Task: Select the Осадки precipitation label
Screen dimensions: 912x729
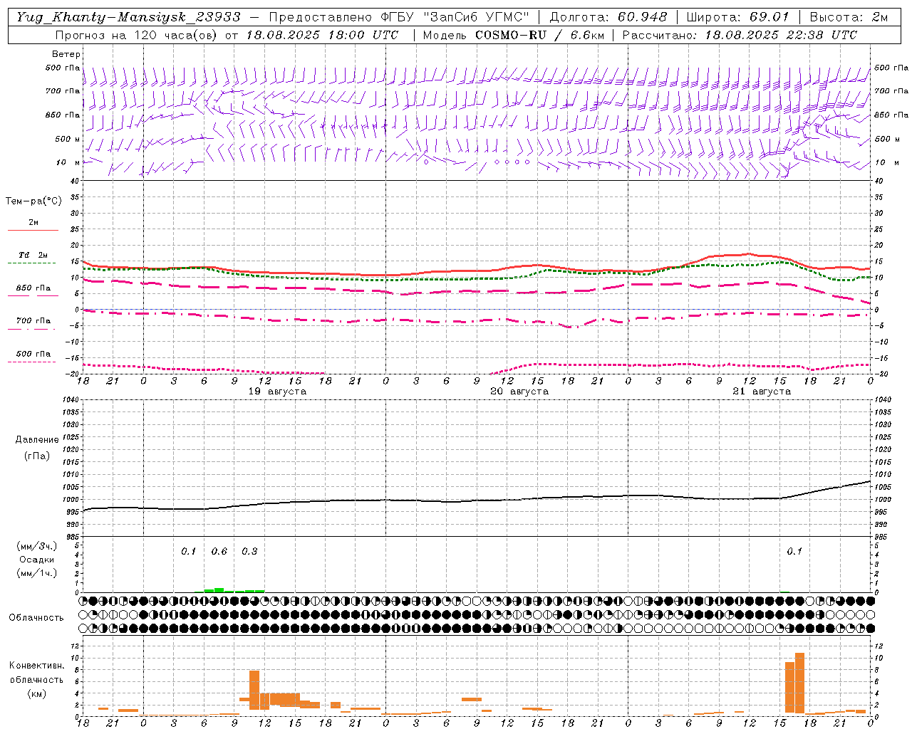Action: pos(36,560)
